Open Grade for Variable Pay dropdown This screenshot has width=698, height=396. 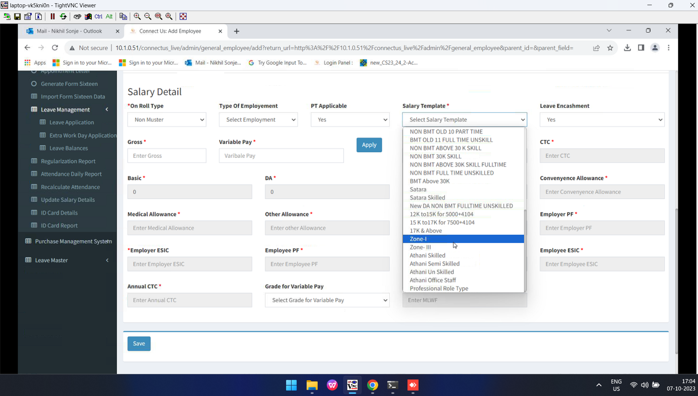327,300
